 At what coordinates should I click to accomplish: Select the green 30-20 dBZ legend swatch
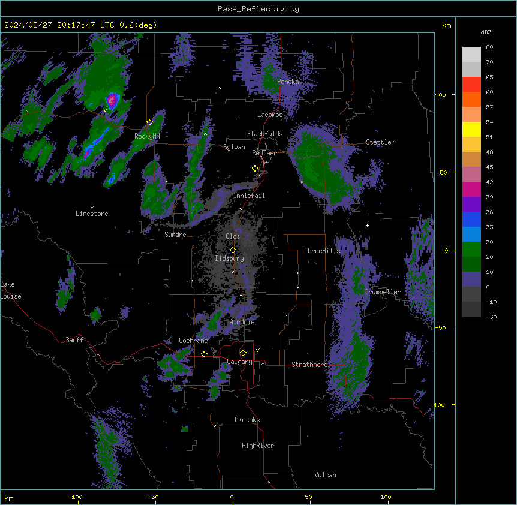(471, 250)
